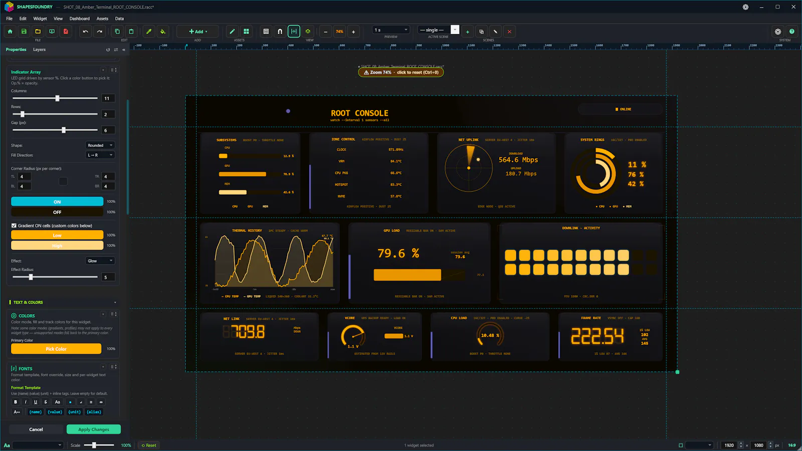
Task: Click the Home icon in the toolbar
Action: [x=10, y=32]
